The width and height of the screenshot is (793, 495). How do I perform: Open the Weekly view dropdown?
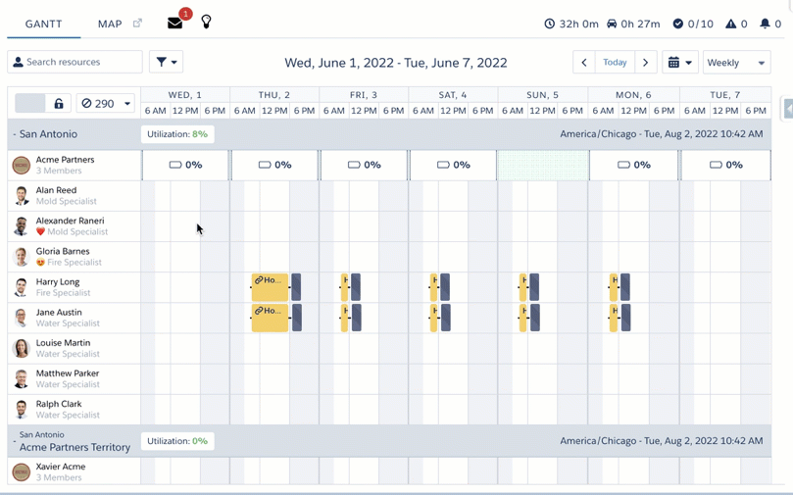736,63
